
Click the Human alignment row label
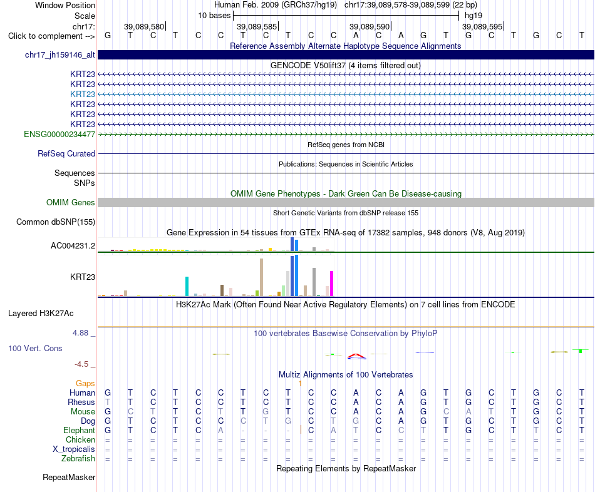(82, 392)
